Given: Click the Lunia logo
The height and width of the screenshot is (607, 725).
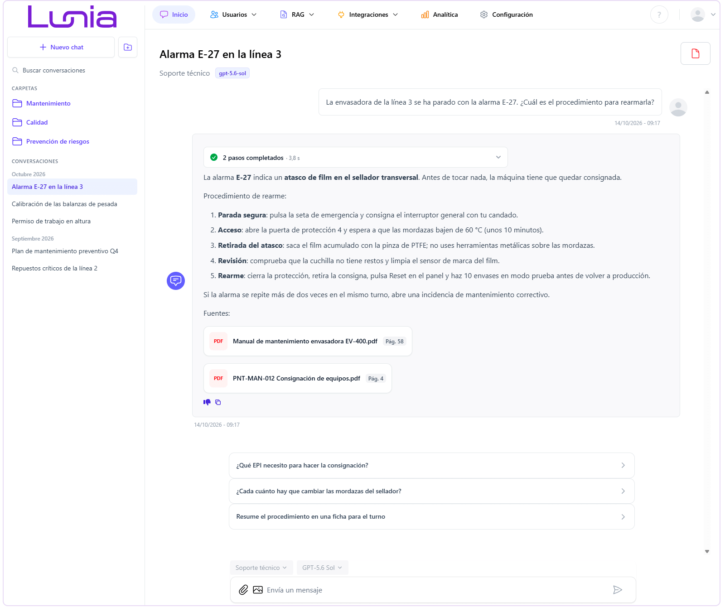Looking at the screenshot, I should coord(72,17).
